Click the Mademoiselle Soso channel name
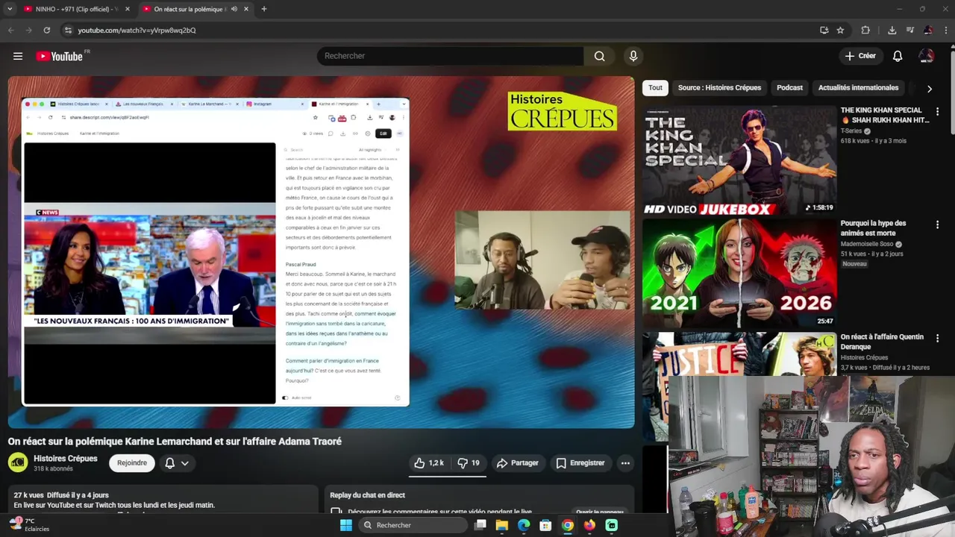The image size is (955, 537). [867, 245]
